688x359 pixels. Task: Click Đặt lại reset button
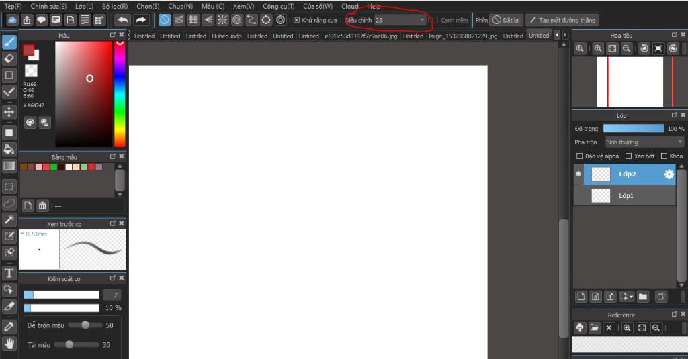coord(506,20)
